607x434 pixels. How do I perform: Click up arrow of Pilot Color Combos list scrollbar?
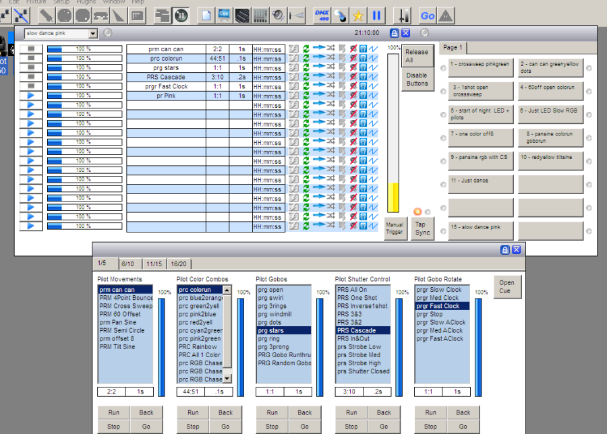pyautogui.click(x=227, y=290)
